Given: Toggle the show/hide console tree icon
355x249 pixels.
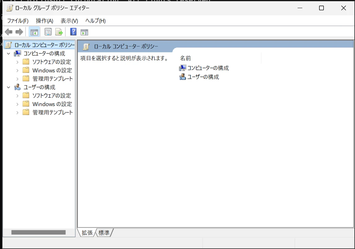Looking at the screenshot, I should 34,32.
